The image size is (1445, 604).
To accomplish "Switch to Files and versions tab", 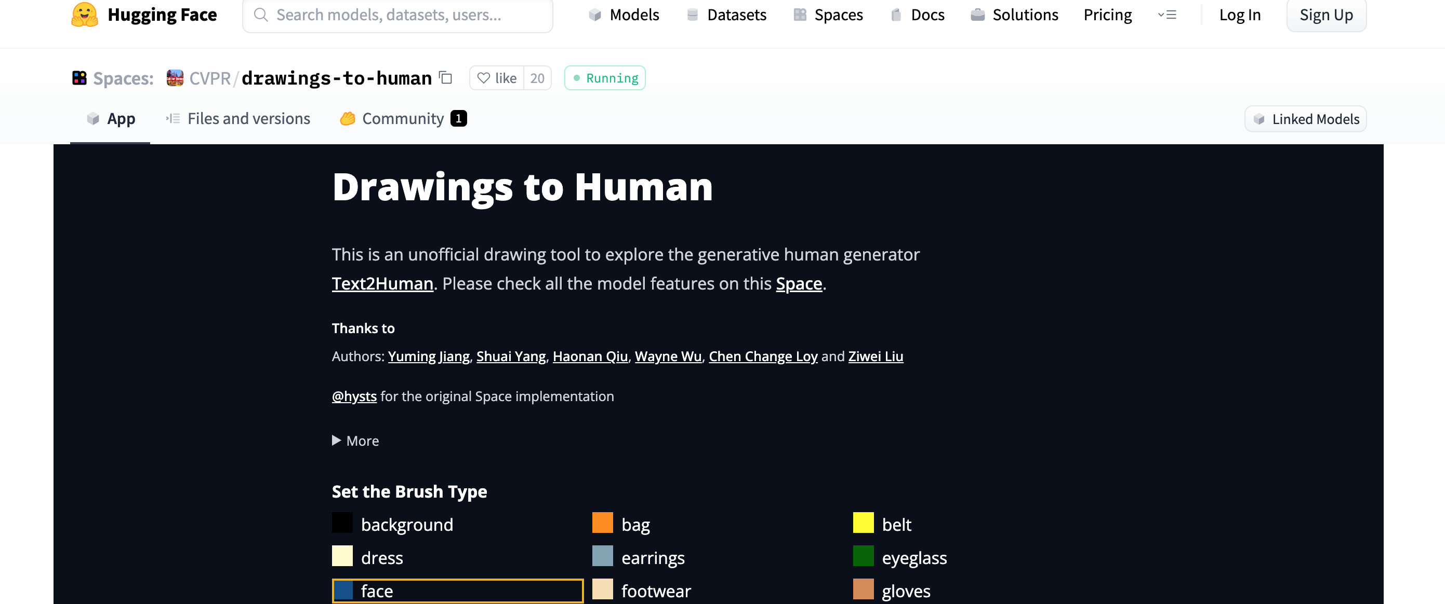I will [x=238, y=119].
